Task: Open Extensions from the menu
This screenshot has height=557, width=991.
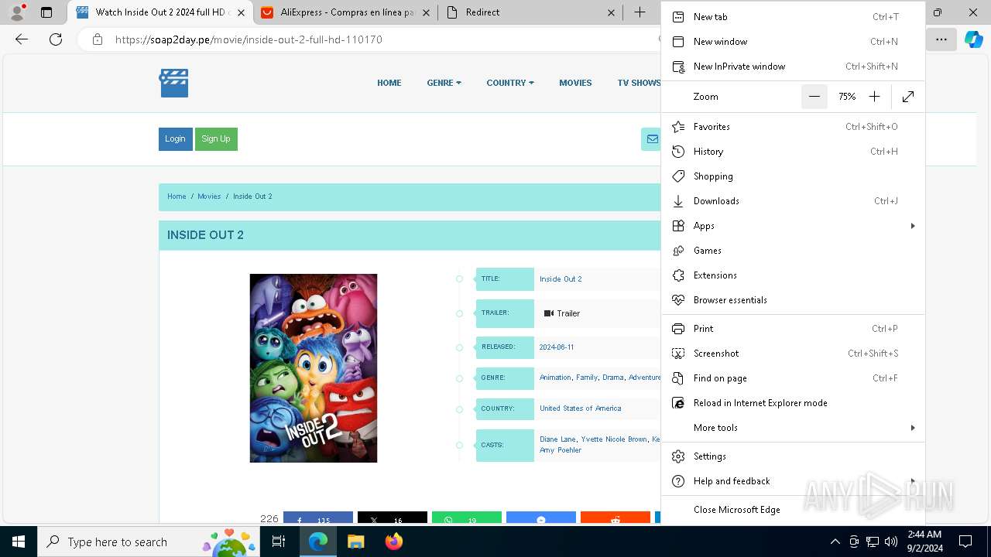Action: click(x=793, y=275)
